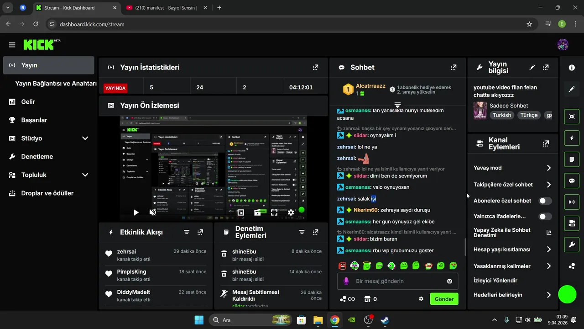Viewport: 584px width, 329px height.
Task: Pop out the Denetim Eylemleri panel
Action: pyautogui.click(x=315, y=232)
